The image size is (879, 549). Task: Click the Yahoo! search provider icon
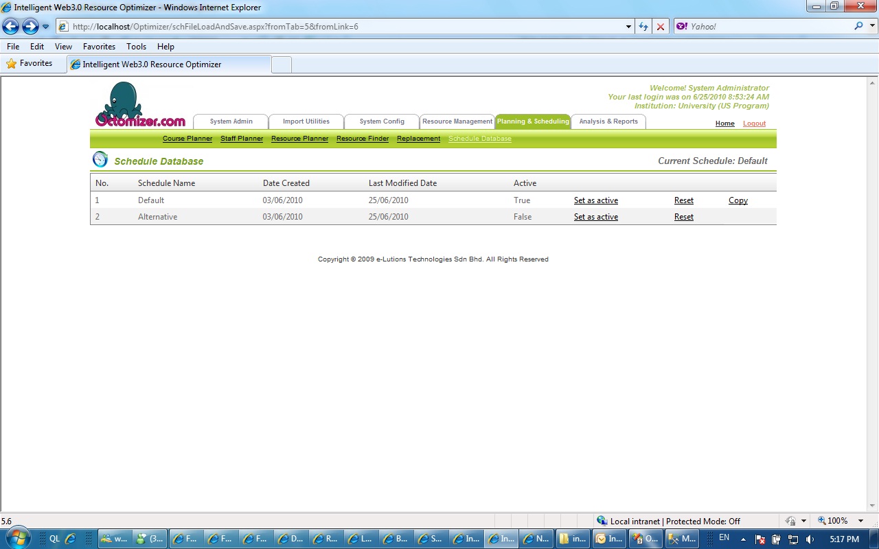pos(681,27)
